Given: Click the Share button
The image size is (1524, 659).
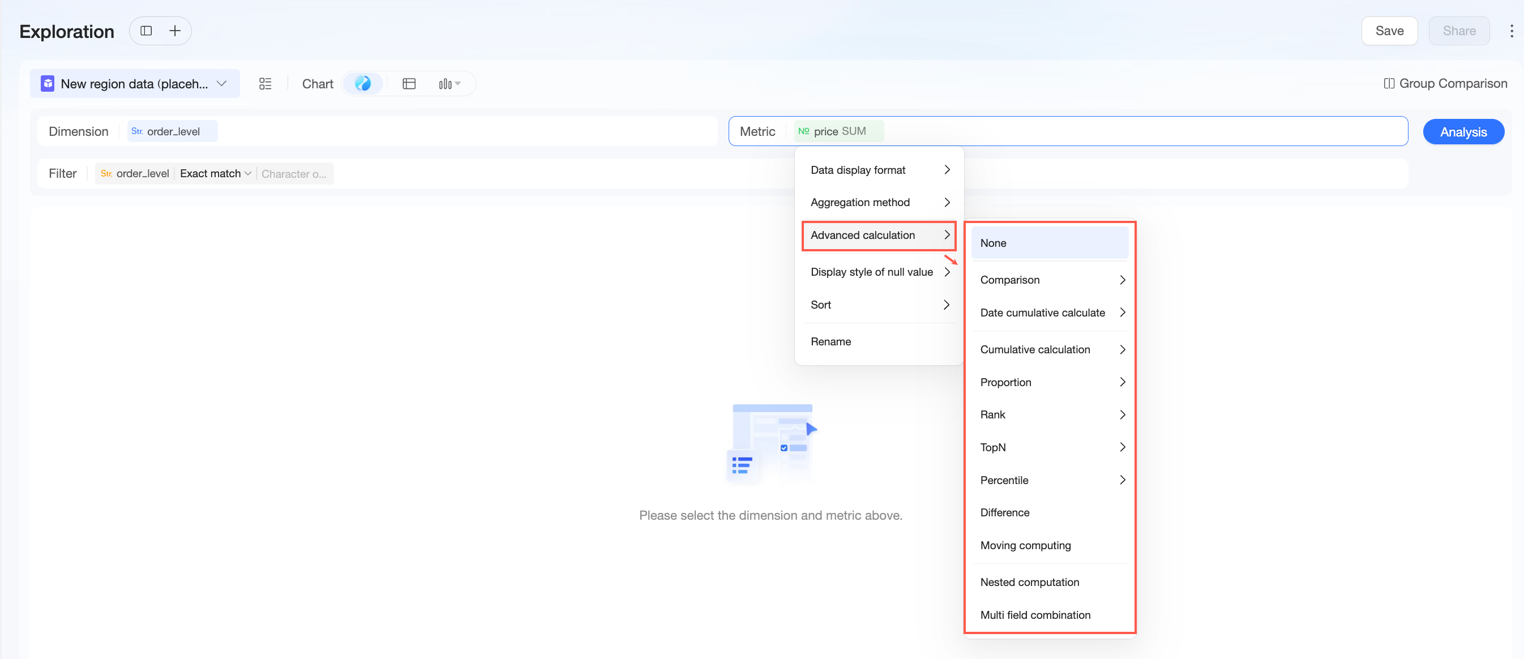Looking at the screenshot, I should point(1459,31).
